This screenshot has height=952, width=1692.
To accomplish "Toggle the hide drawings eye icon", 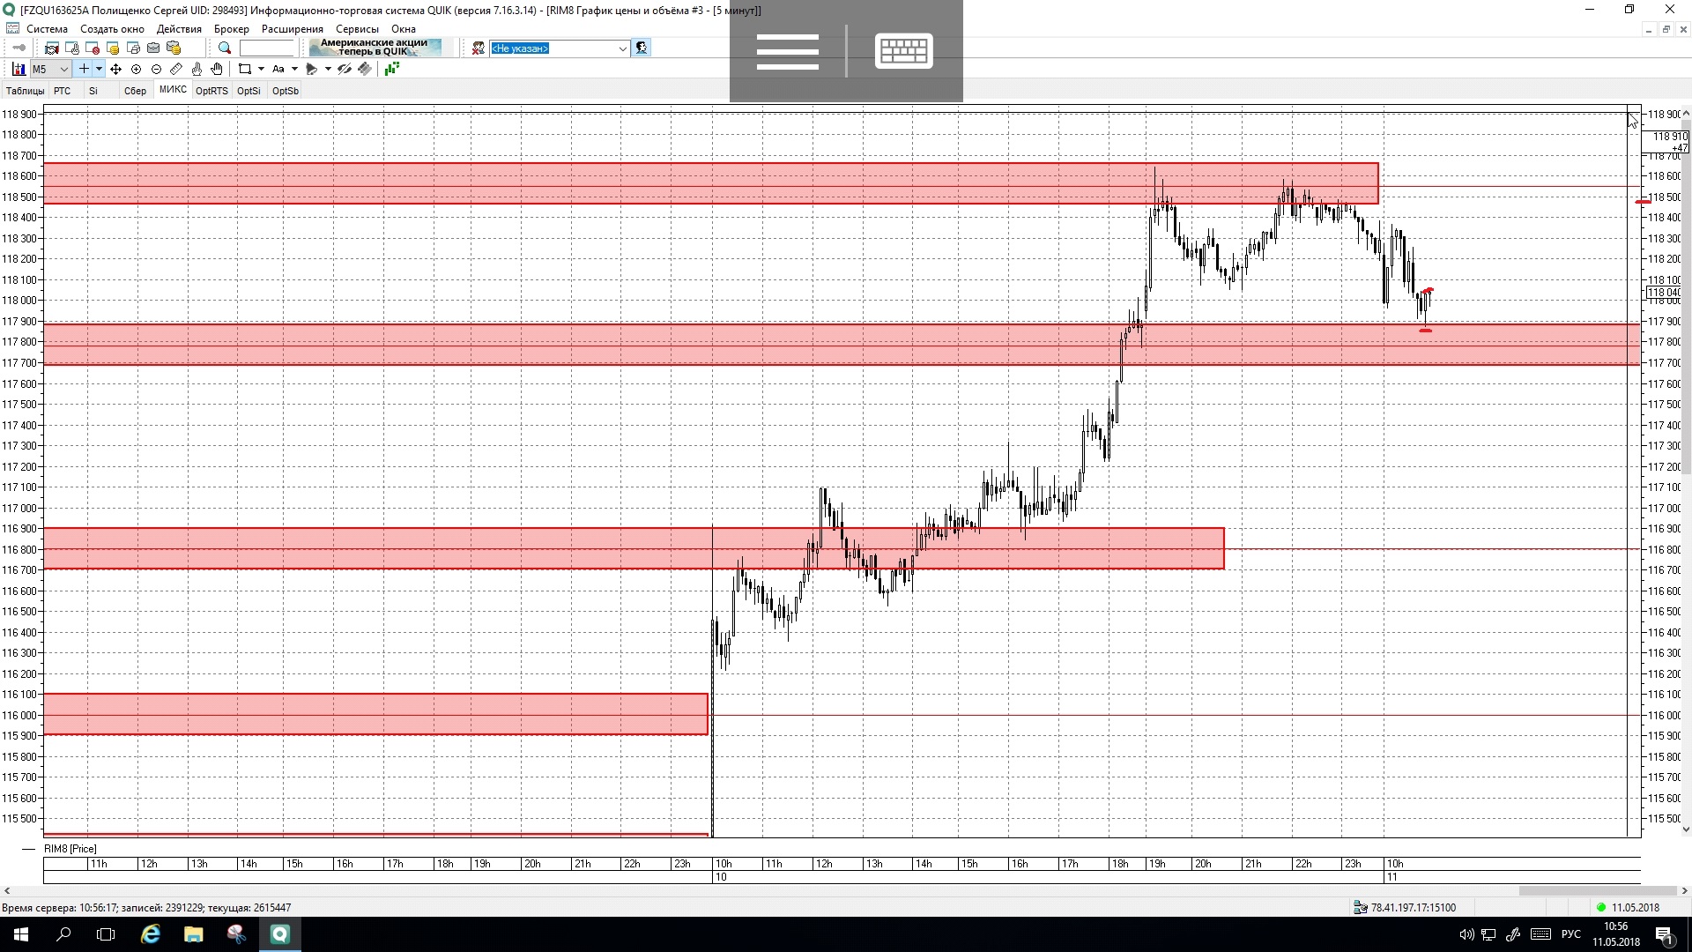I will pos(345,69).
